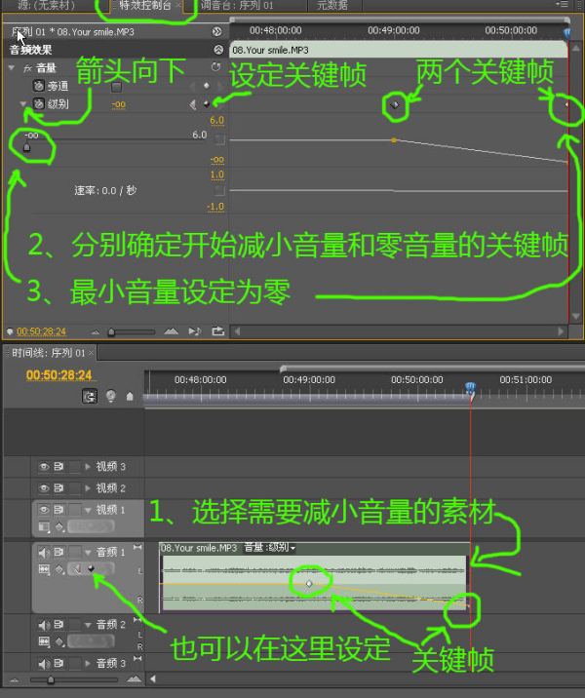The width and height of the screenshot is (585, 698).
Task: Mute 音频 2 track speaker icon
Action: [44, 625]
